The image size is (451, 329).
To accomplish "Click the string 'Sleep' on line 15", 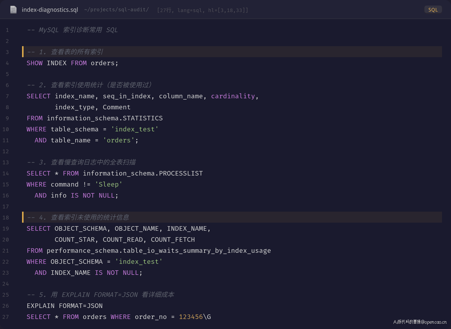I will click(x=109, y=184).
